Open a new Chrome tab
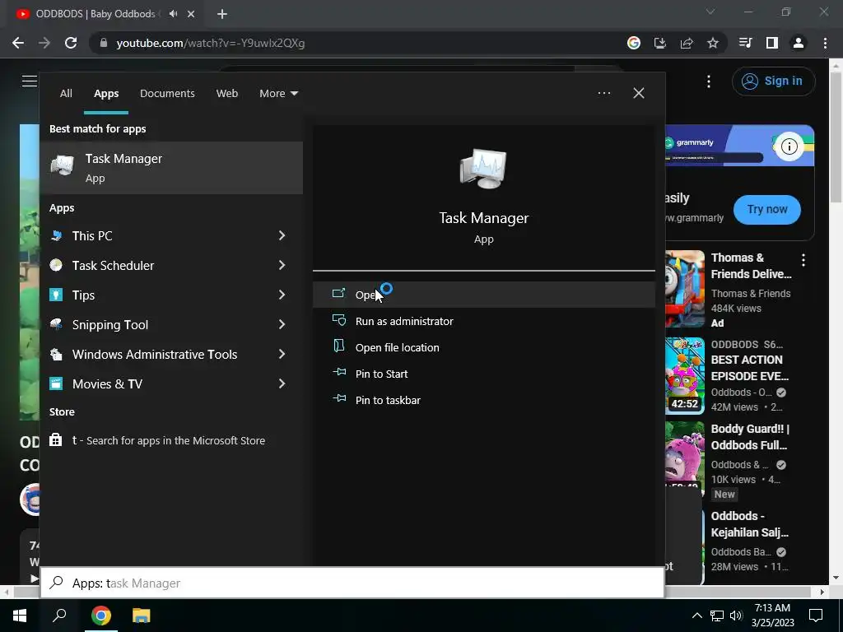This screenshot has width=843, height=632. (x=222, y=14)
